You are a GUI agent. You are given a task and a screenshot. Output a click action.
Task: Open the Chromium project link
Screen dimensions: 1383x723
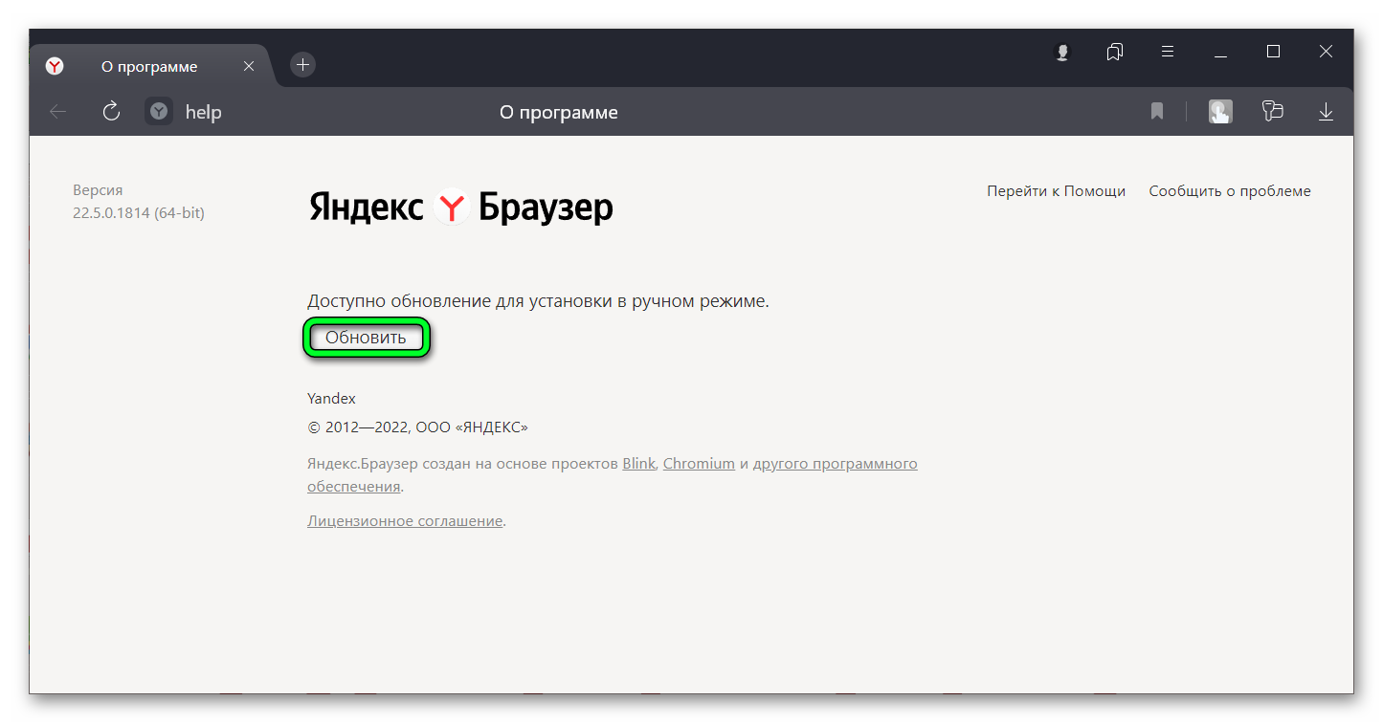click(x=699, y=464)
